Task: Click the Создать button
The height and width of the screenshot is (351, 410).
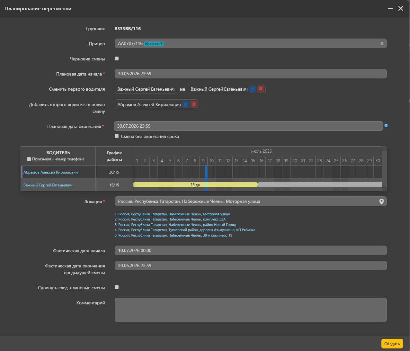Action: (x=392, y=344)
